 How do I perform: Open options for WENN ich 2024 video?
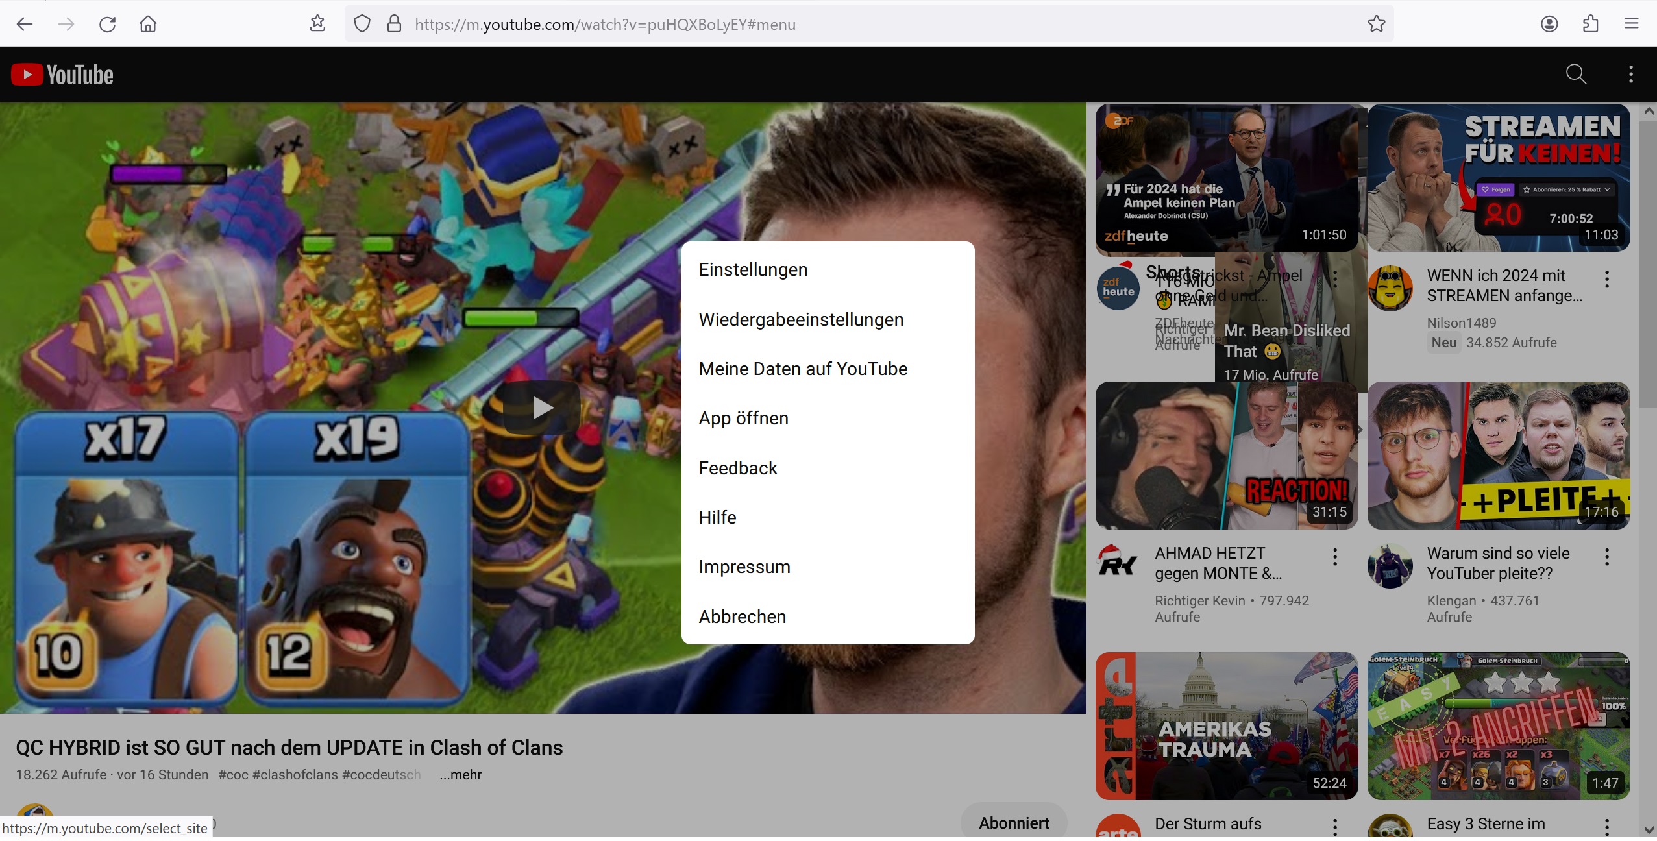1606,279
